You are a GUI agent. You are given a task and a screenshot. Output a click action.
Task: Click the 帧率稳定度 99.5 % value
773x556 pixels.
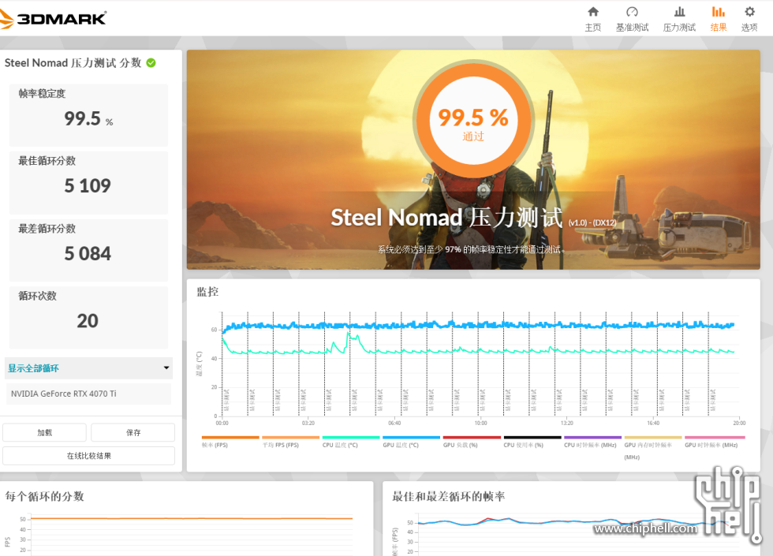tap(88, 119)
